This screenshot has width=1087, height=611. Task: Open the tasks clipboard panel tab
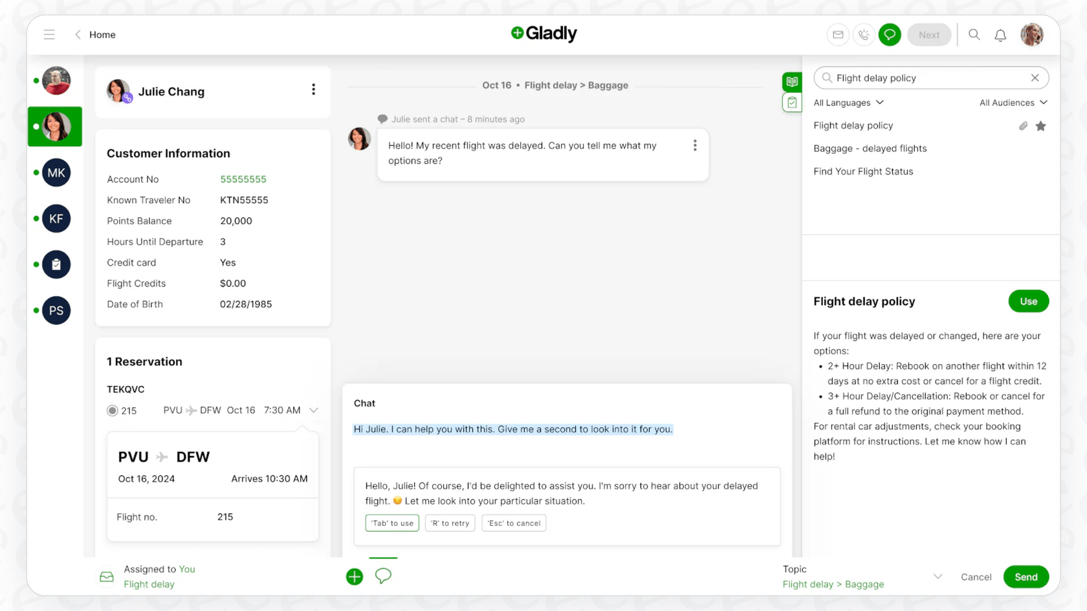pos(792,102)
